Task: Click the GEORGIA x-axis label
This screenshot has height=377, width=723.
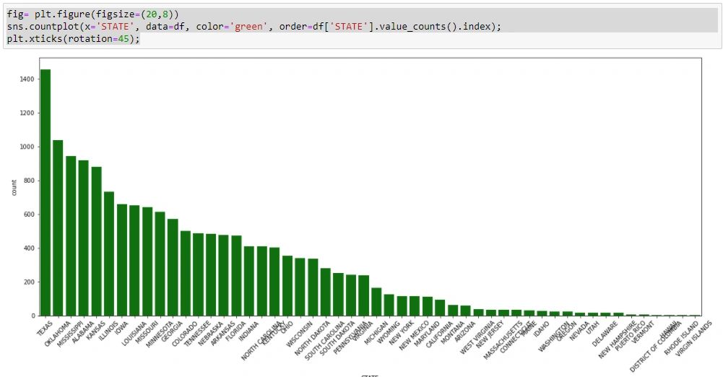Action: point(171,331)
